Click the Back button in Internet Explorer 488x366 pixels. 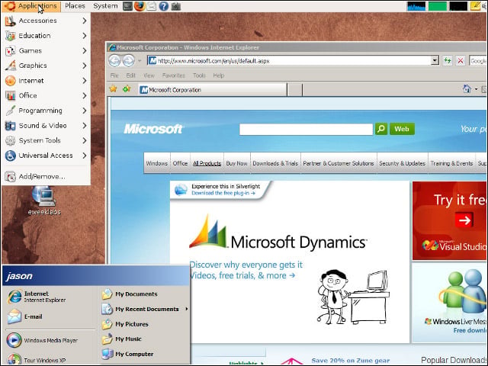(114, 61)
